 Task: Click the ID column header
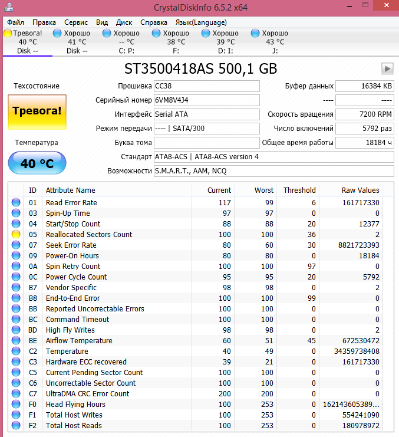pyautogui.click(x=32, y=190)
